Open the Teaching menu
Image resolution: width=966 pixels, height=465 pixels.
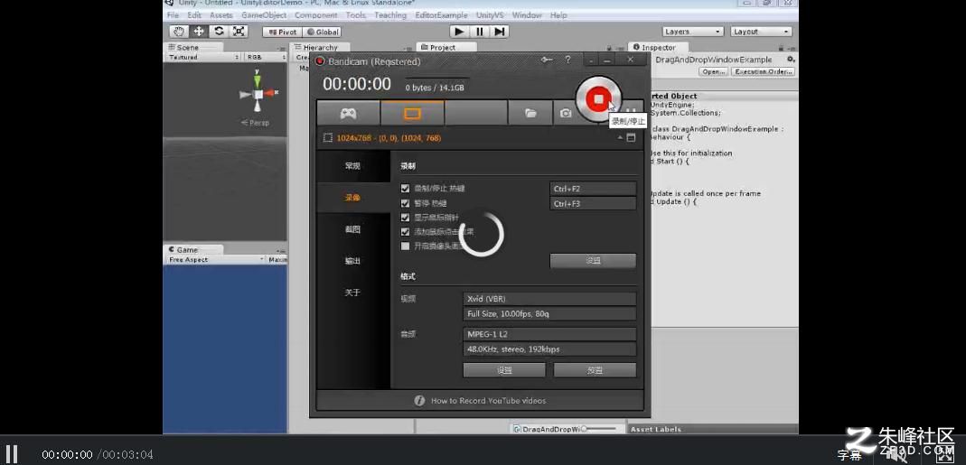390,14
